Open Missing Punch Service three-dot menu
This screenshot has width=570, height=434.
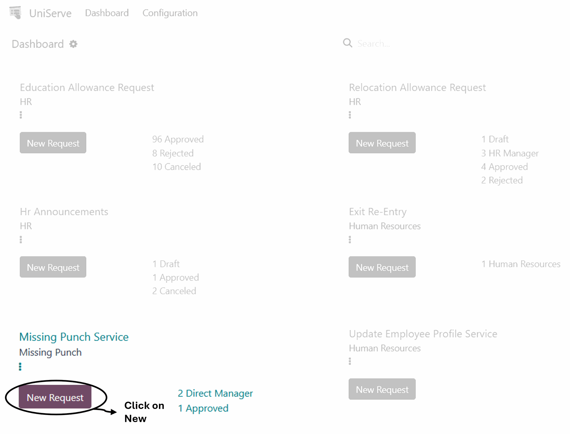point(20,367)
